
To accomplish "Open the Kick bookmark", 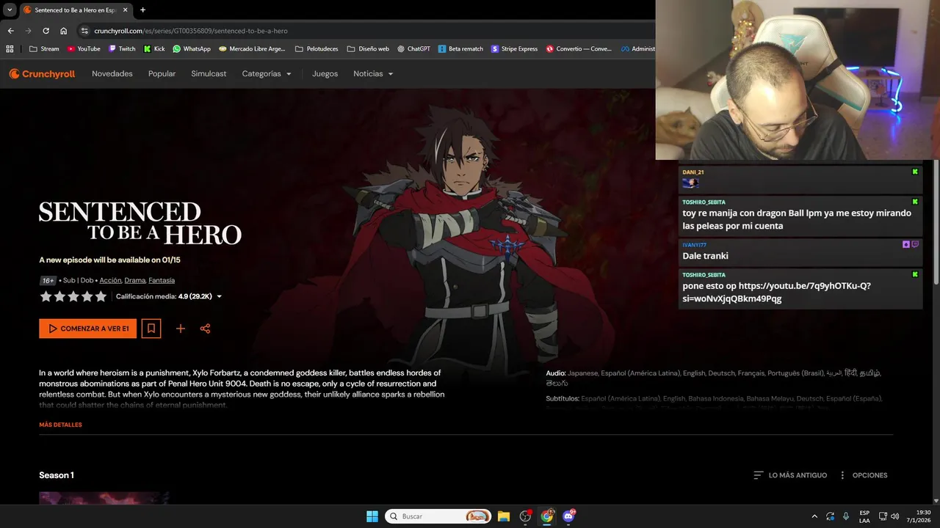I will pos(154,49).
